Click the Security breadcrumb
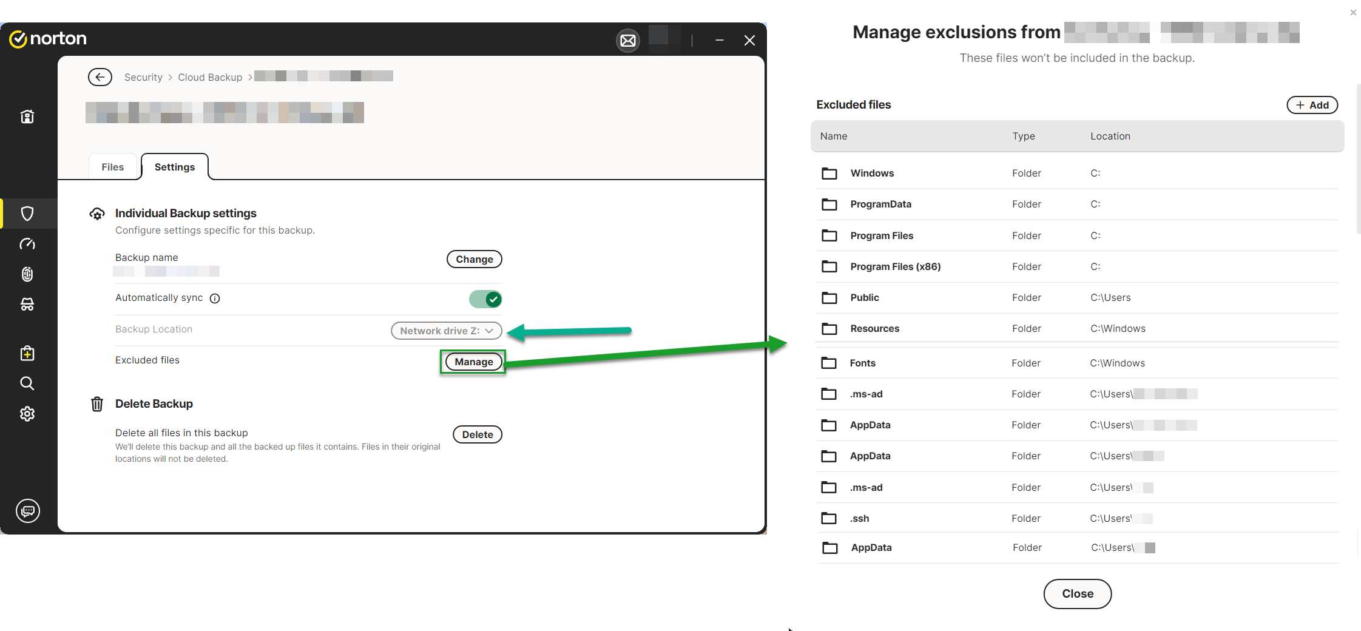The width and height of the screenshot is (1361, 631). (x=143, y=77)
